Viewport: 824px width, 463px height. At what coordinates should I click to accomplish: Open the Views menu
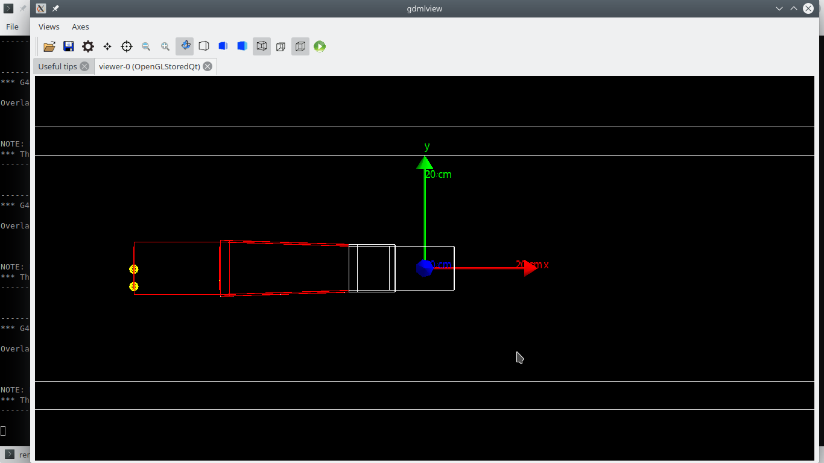[x=48, y=27]
